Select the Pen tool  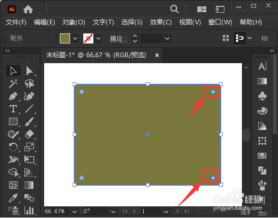click(x=13, y=96)
